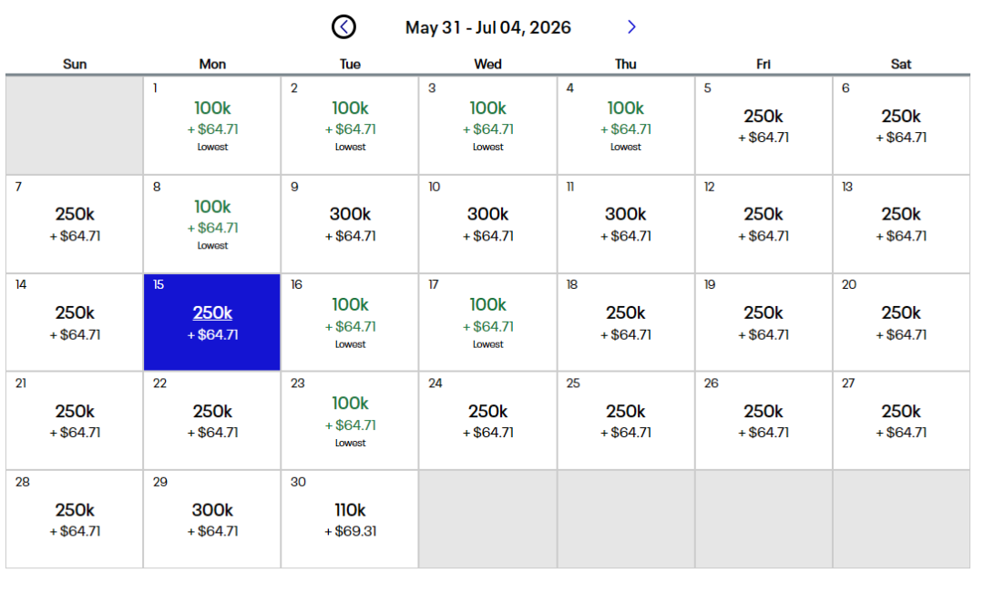The image size is (984, 593).
Task: Select June 9 priced at 300k
Action: (350, 223)
